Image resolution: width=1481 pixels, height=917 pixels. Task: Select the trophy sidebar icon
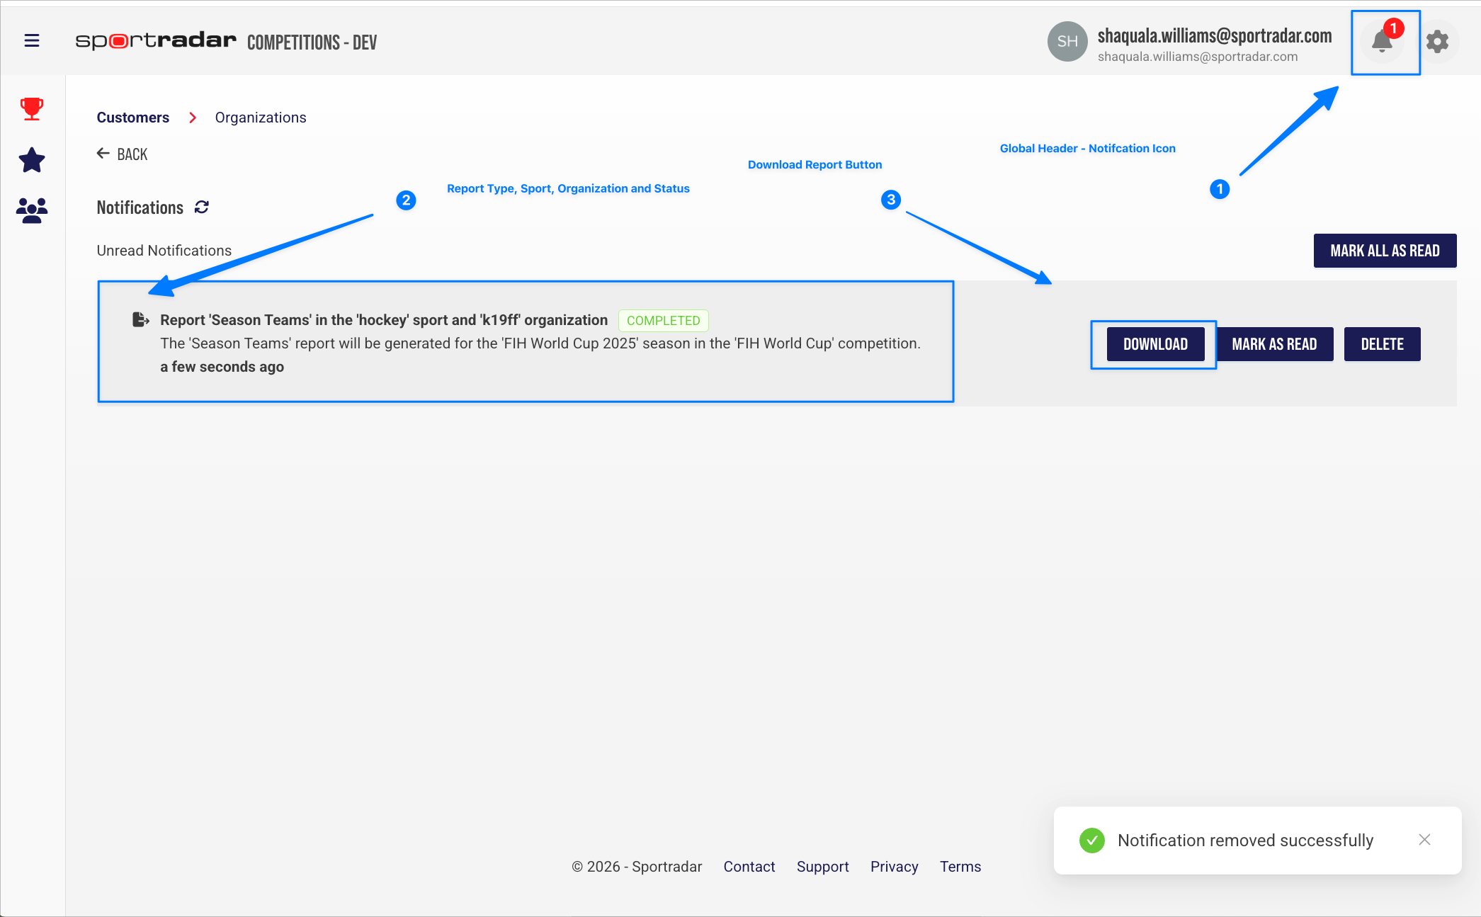(x=32, y=109)
